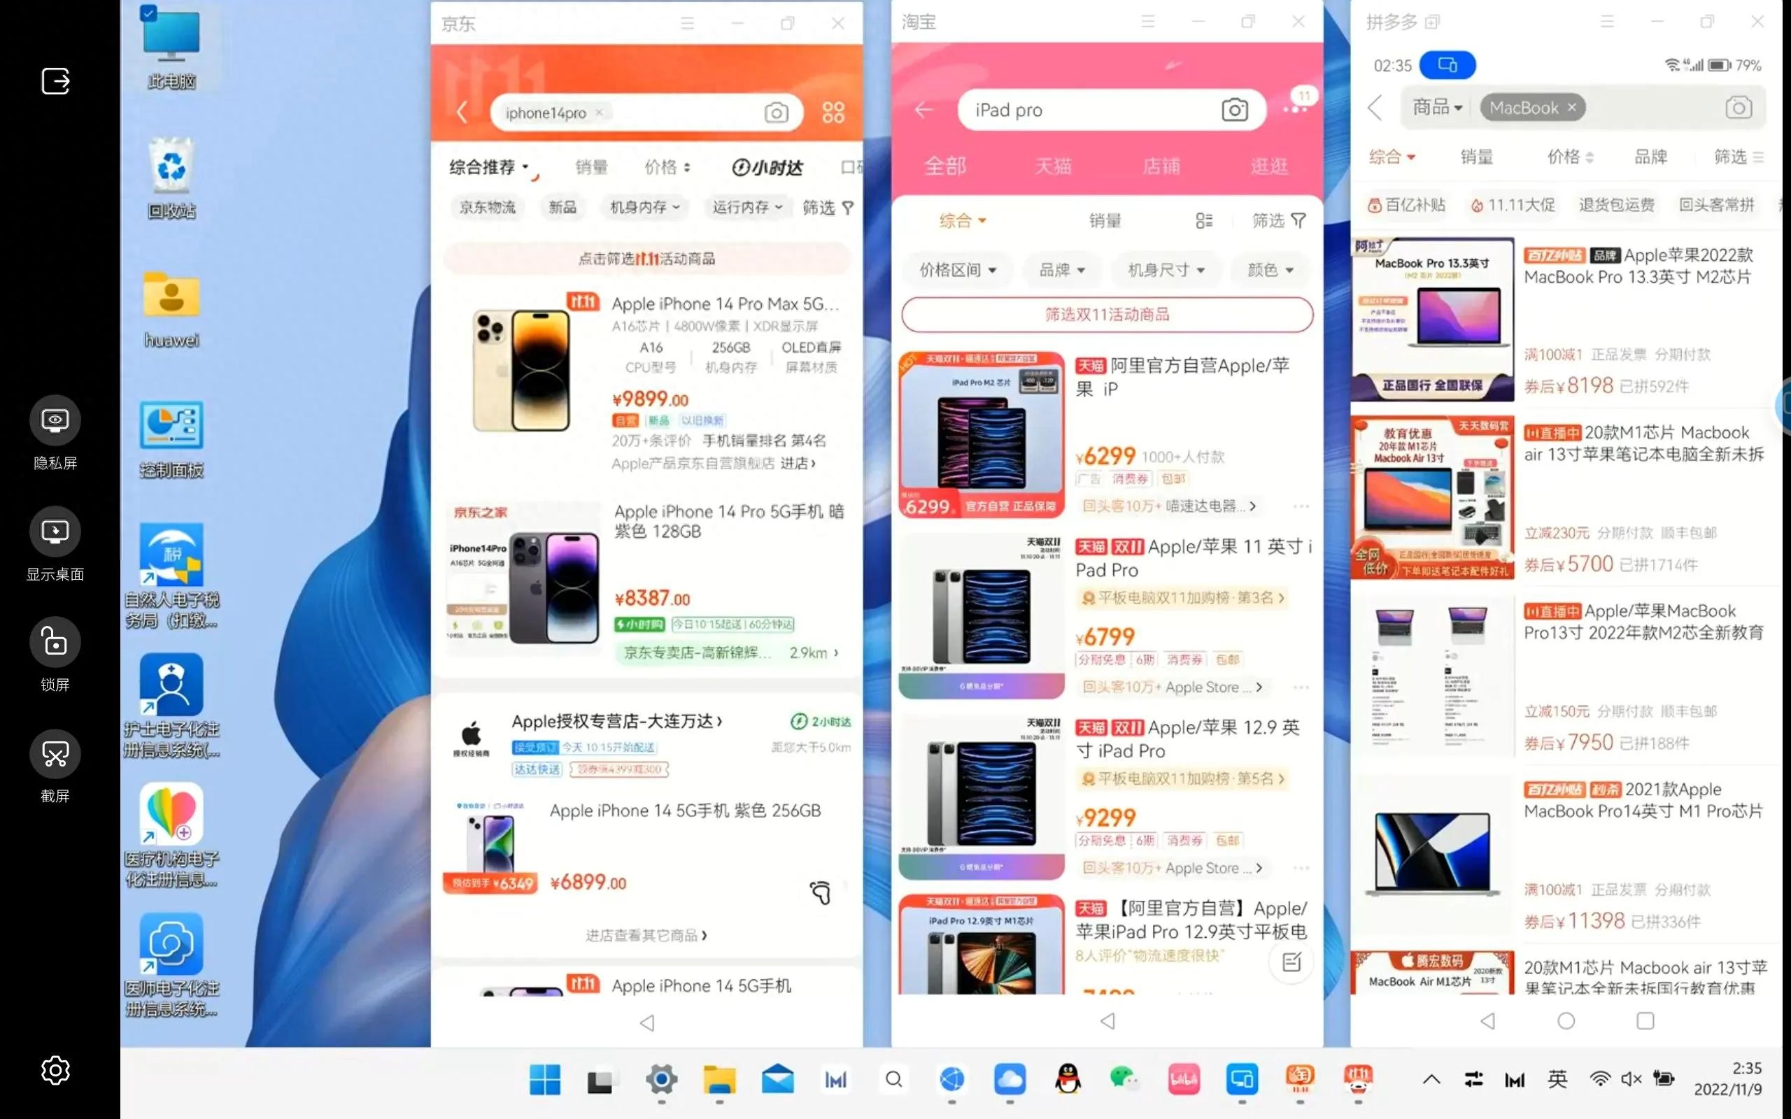
Task: Click the camera icon in Taobao search bar
Action: tap(1234, 108)
